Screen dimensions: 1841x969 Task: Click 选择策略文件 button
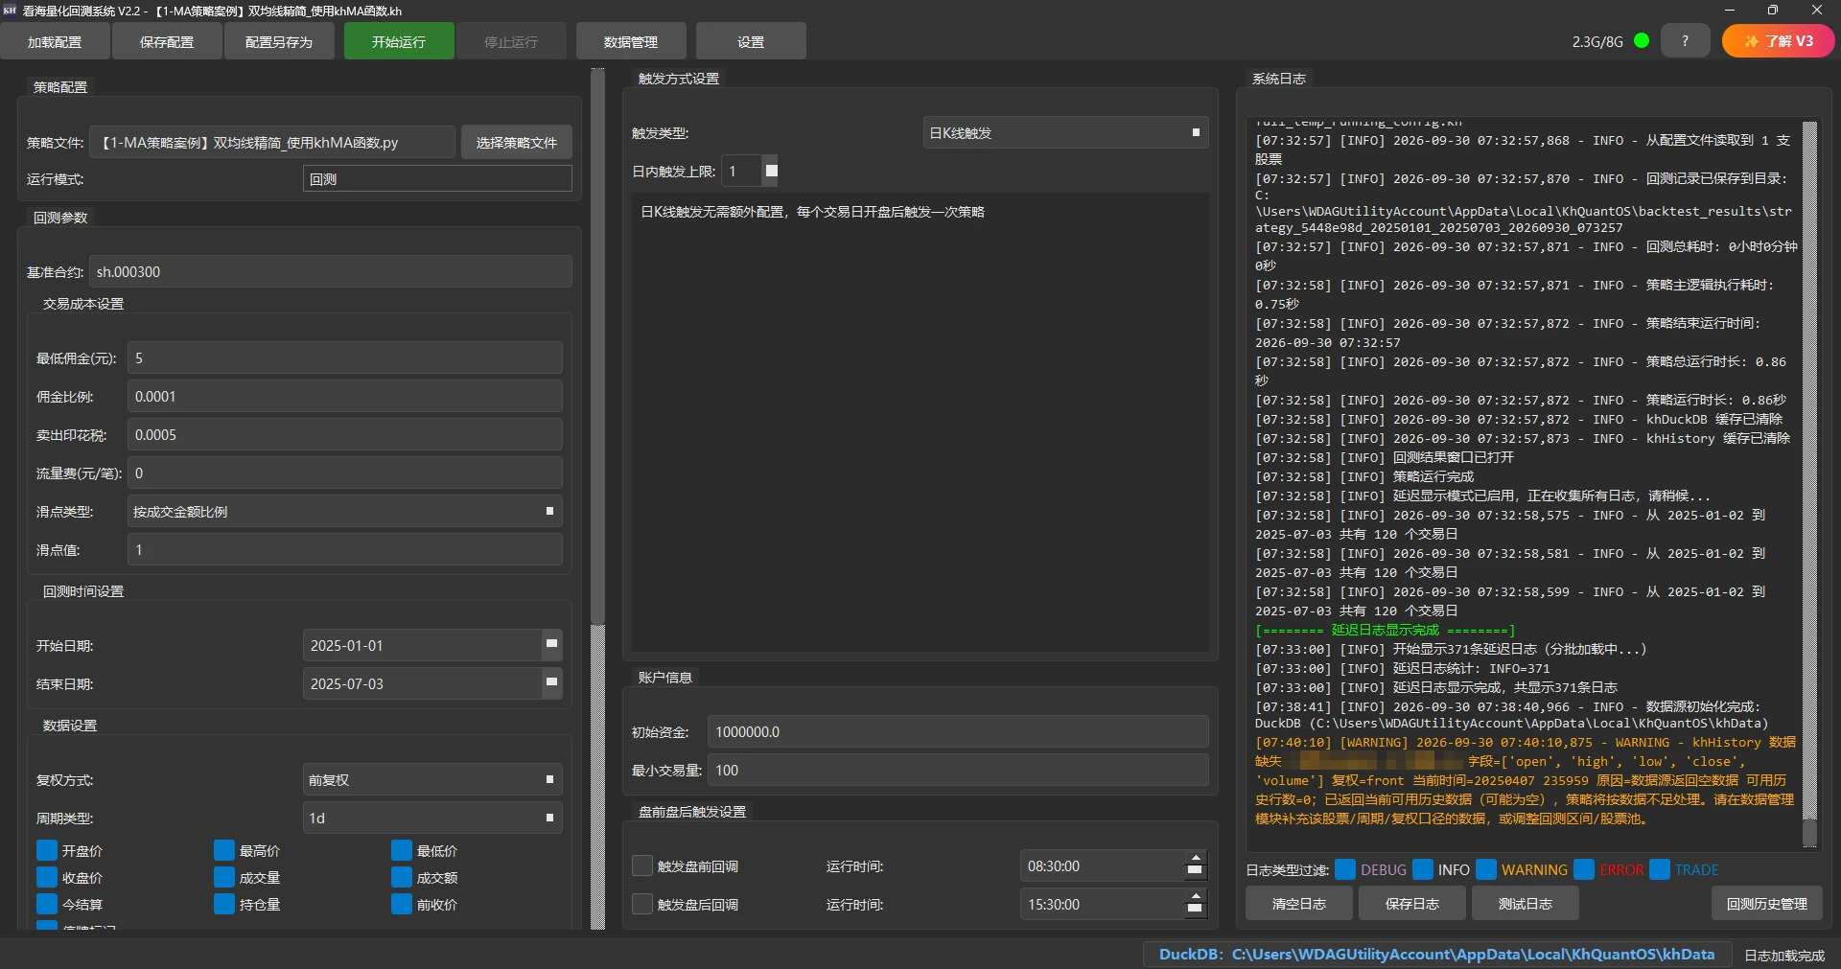[517, 143]
